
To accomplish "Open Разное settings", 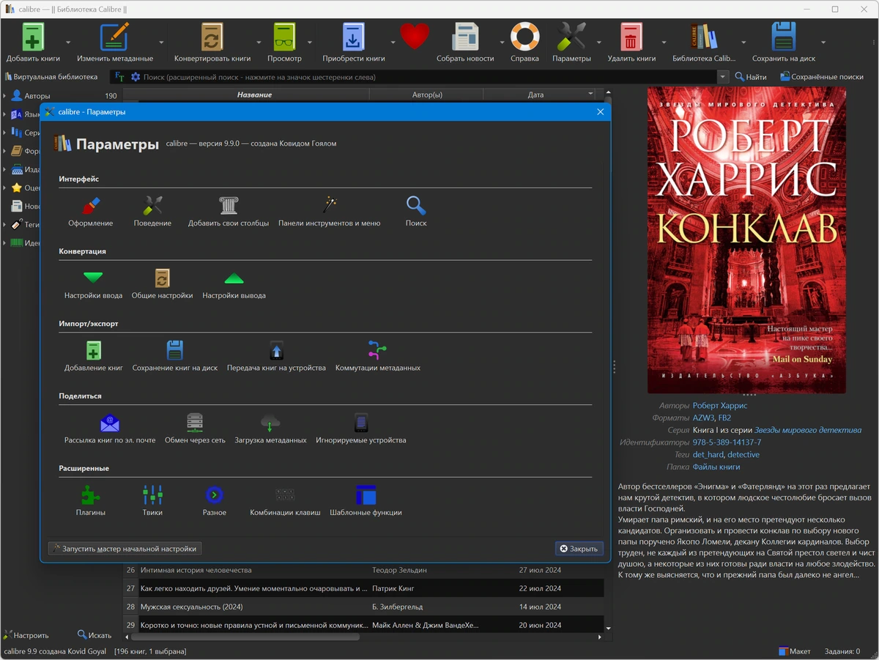I will (214, 501).
